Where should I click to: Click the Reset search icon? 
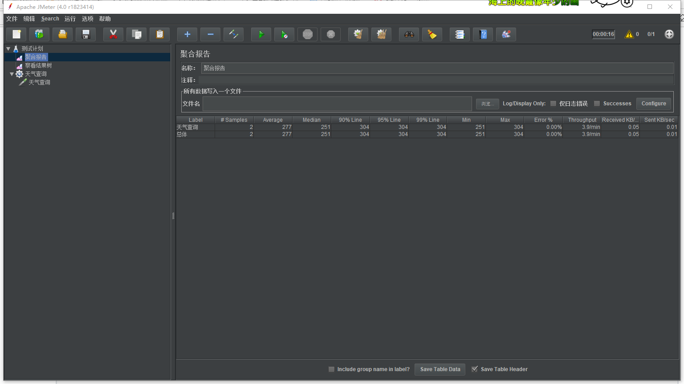tap(432, 34)
